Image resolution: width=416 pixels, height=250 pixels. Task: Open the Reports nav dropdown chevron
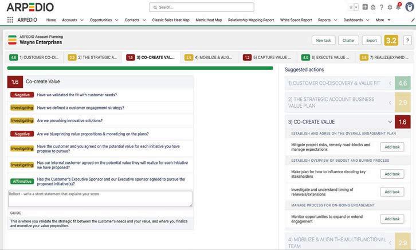pyautogui.click(x=335, y=20)
